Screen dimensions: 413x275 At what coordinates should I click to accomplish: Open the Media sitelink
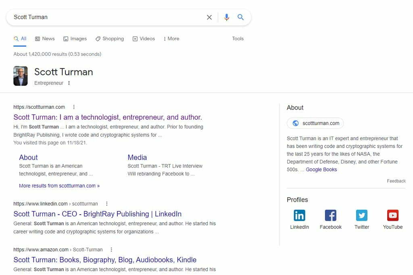(137, 157)
